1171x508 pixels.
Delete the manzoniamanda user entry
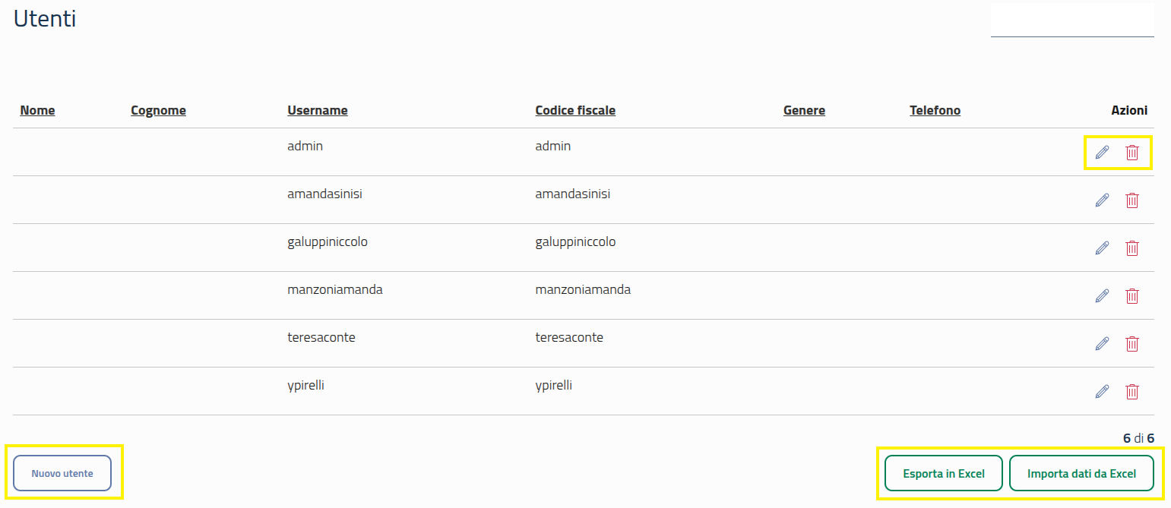[x=1132, y=296]
